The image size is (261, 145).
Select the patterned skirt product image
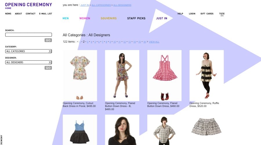(x=206, y=126)
